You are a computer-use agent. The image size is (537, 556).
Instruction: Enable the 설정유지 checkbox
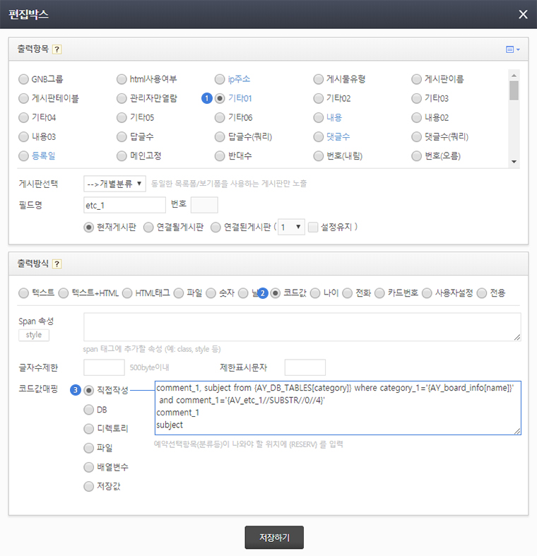pos(313,227)
